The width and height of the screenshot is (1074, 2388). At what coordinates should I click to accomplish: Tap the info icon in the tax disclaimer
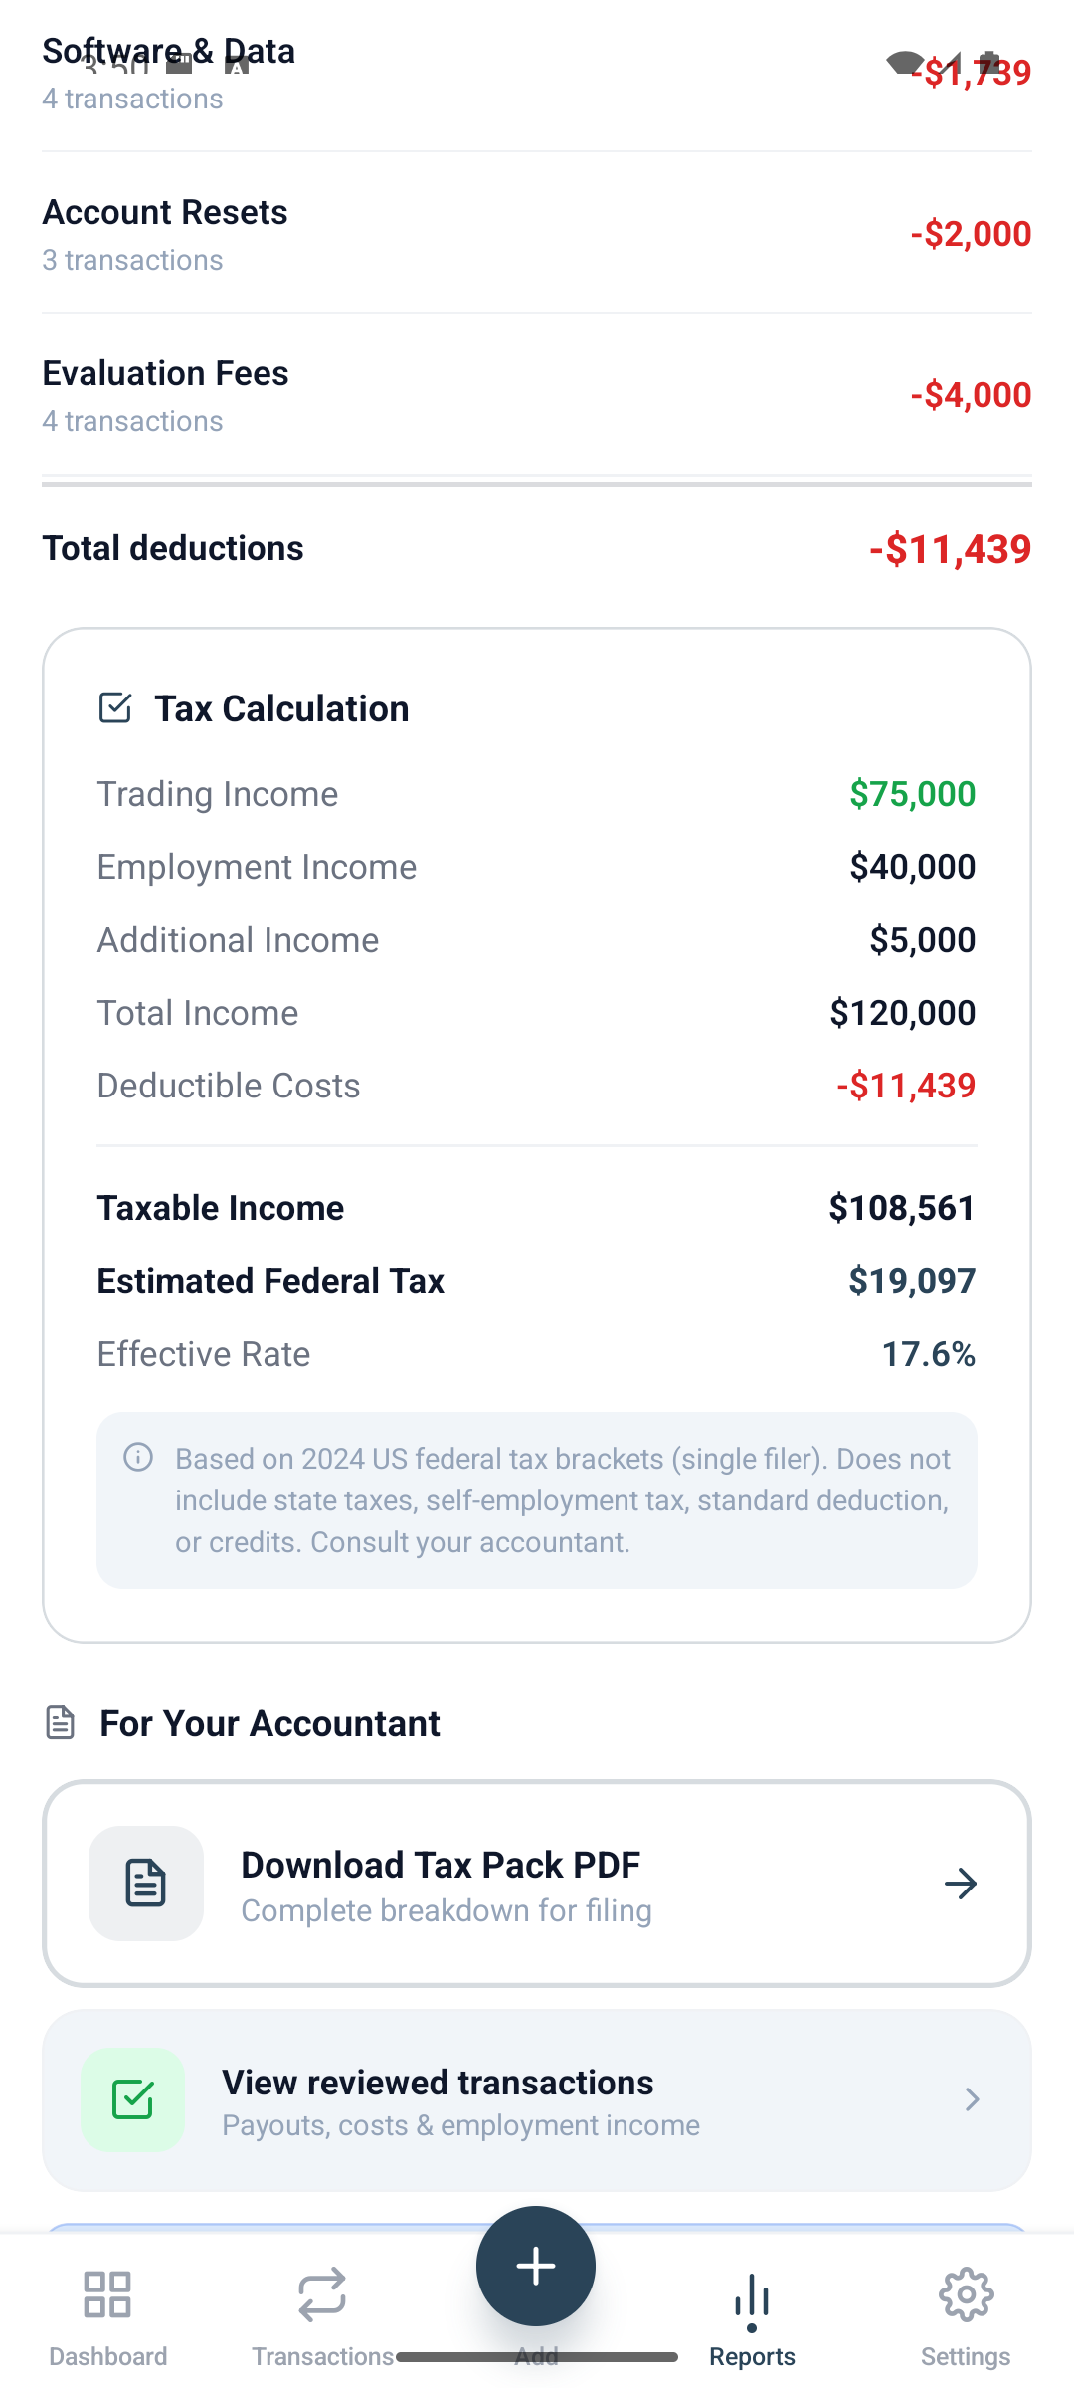point(138,1458)
